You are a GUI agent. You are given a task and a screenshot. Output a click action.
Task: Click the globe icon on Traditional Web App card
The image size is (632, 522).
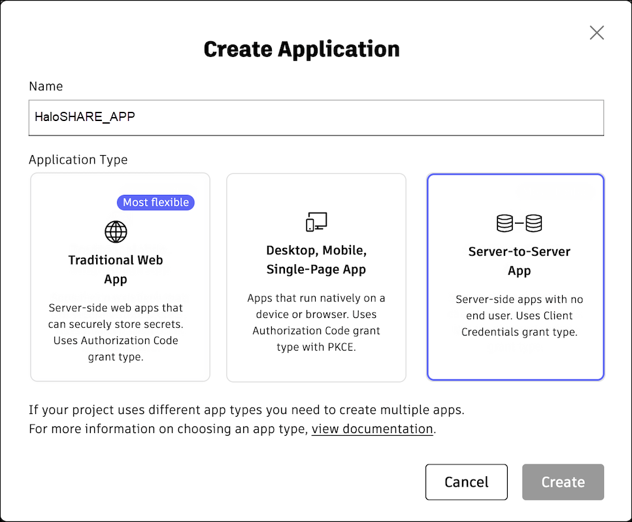click(x=116, y=232)
